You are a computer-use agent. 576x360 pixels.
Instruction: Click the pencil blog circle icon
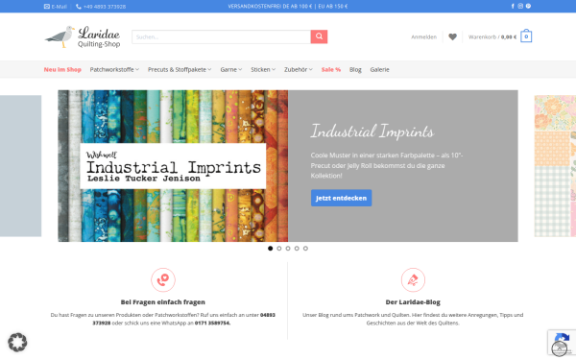coord(413,280)
